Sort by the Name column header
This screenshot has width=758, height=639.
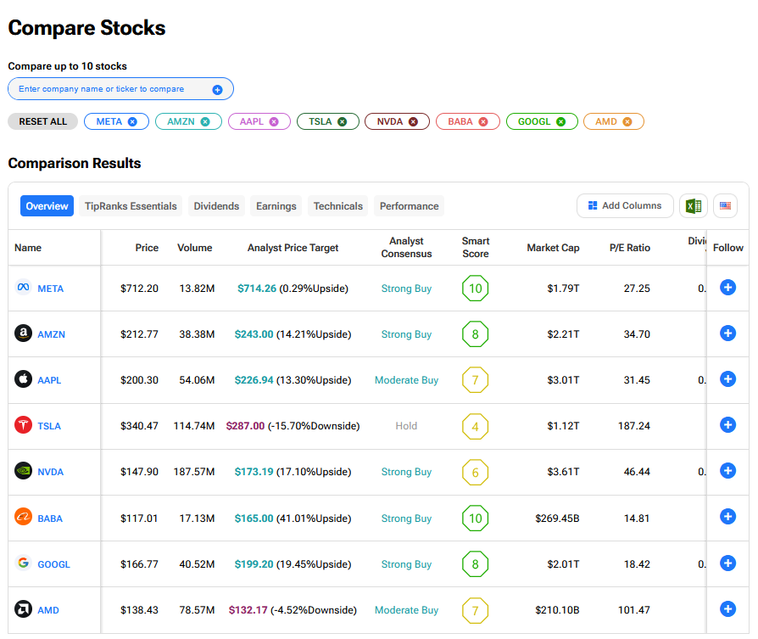(28, 248)
